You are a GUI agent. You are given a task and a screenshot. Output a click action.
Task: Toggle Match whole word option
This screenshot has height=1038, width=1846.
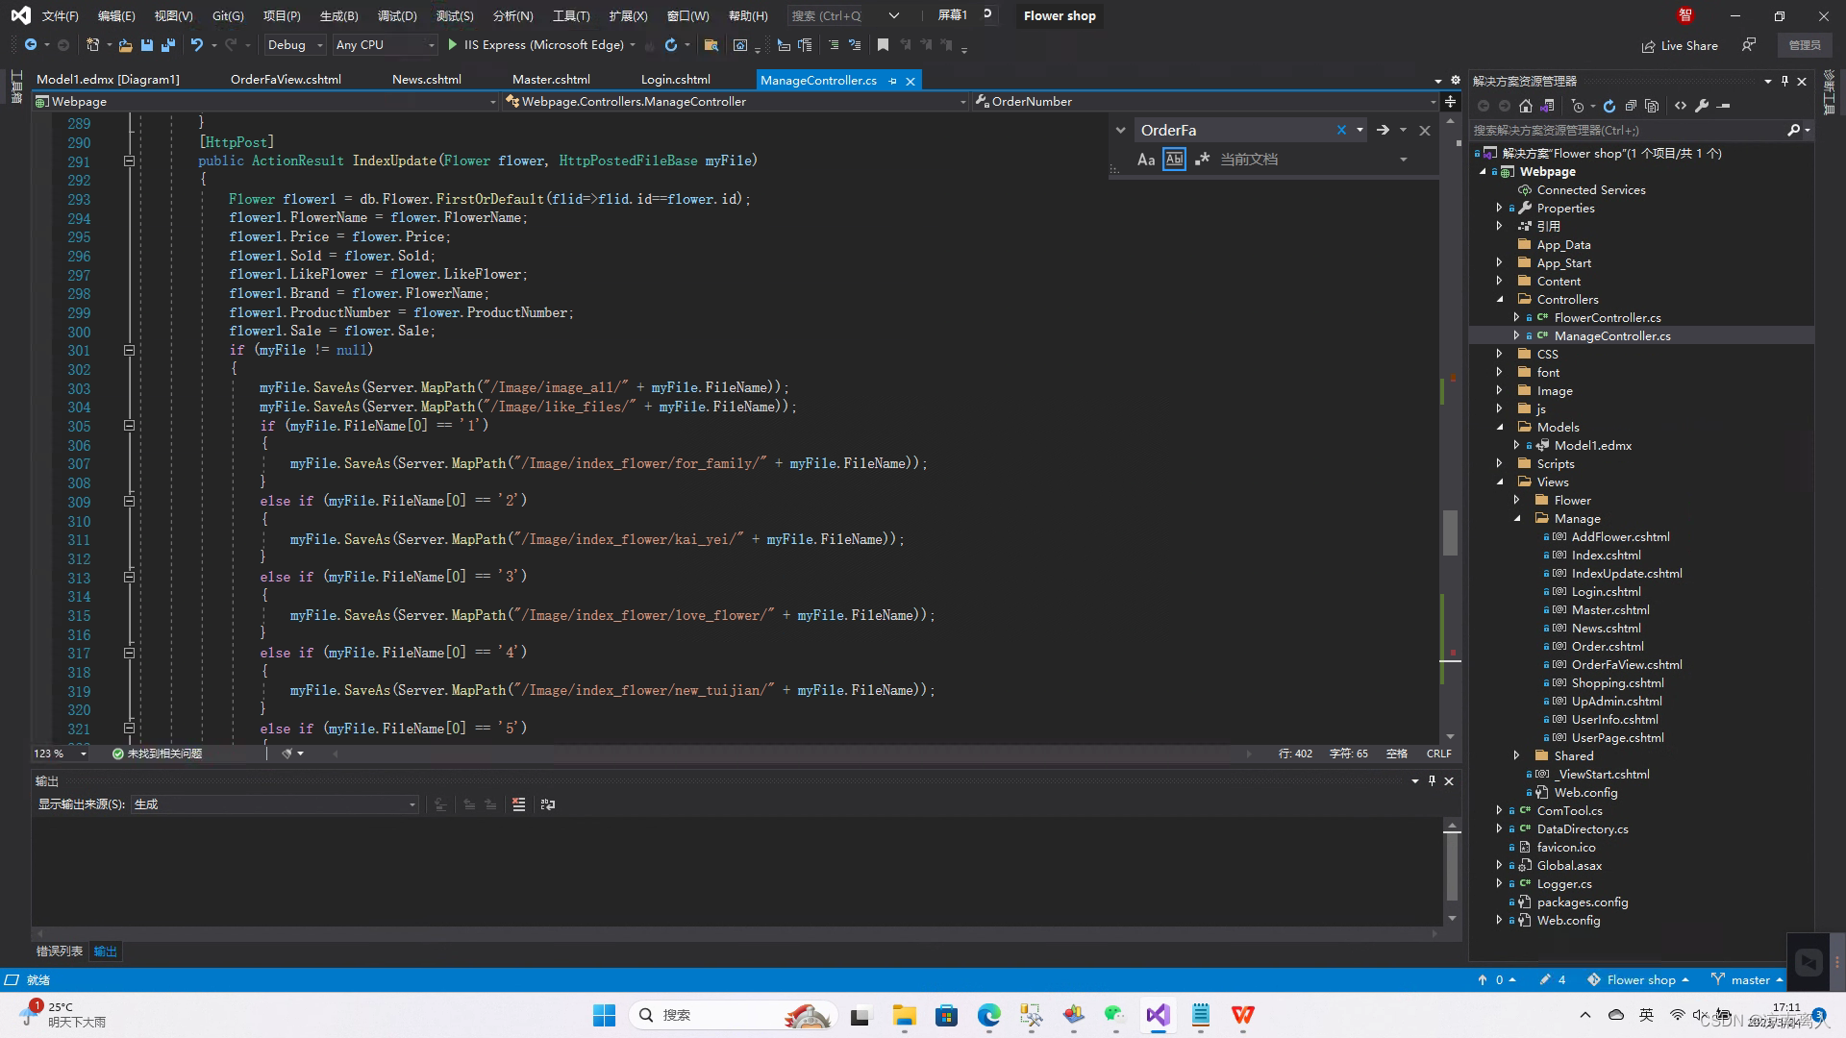click(1174, 160)
